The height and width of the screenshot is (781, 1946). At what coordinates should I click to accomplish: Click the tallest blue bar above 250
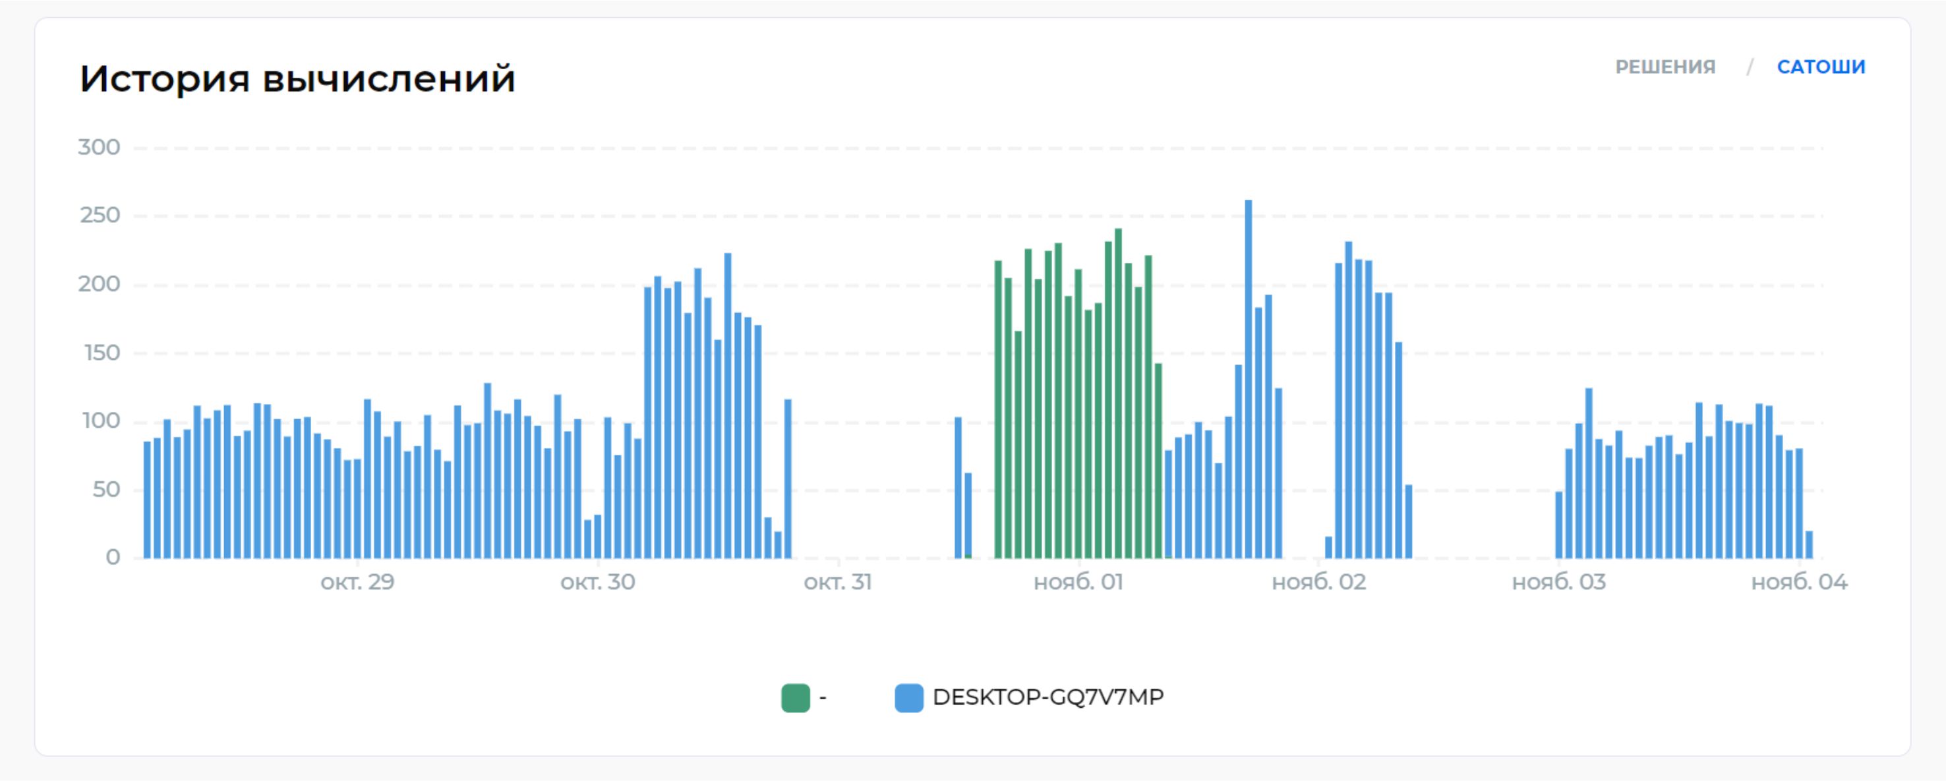coord(1248,379)
